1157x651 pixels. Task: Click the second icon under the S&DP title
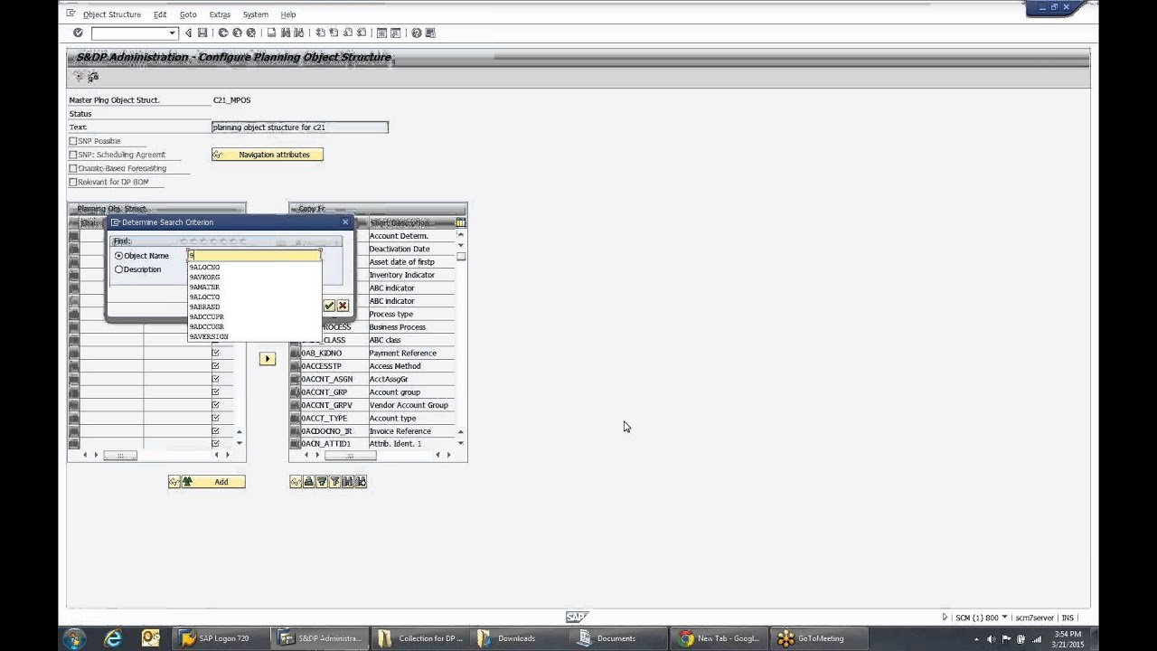93,77
